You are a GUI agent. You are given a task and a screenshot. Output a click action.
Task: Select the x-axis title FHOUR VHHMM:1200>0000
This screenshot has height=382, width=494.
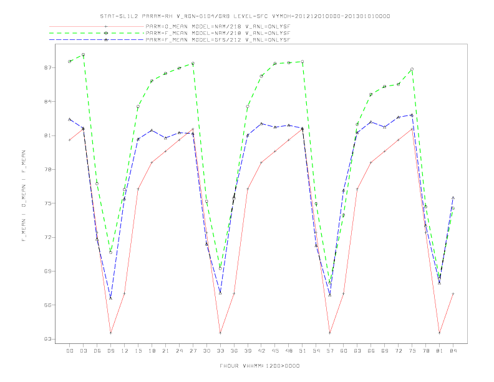(x=259, y=366)
